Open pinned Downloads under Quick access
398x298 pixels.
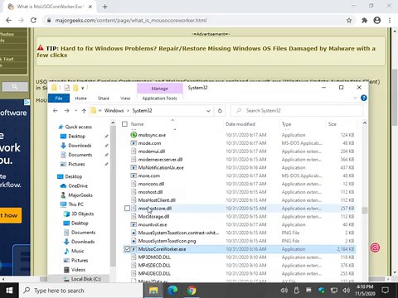pos(80,146)
